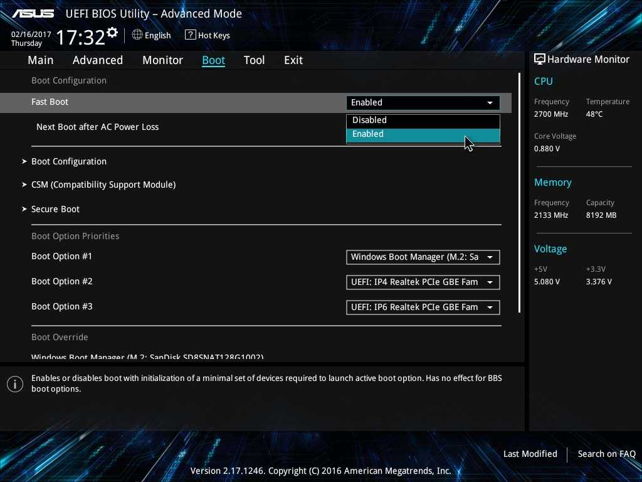Click Last Modified

530,454
